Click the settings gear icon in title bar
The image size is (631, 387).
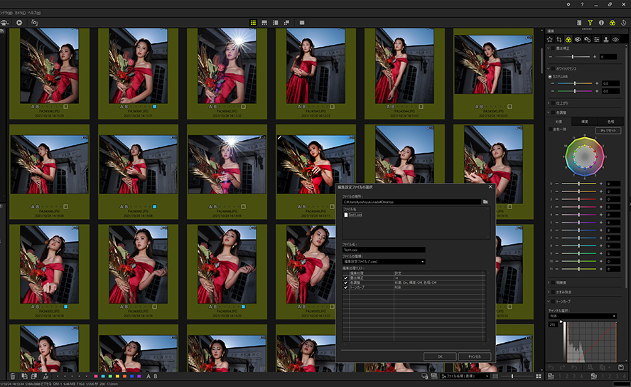568,4
